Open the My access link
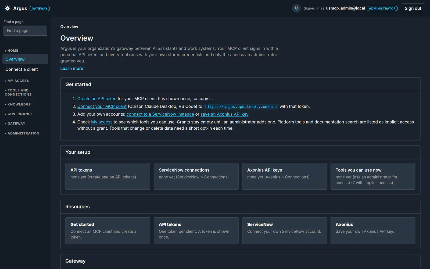430x269 pixels. 102,122
